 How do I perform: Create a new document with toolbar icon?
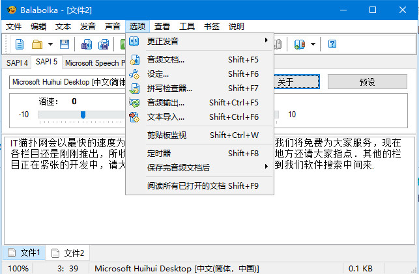(20, 44)
